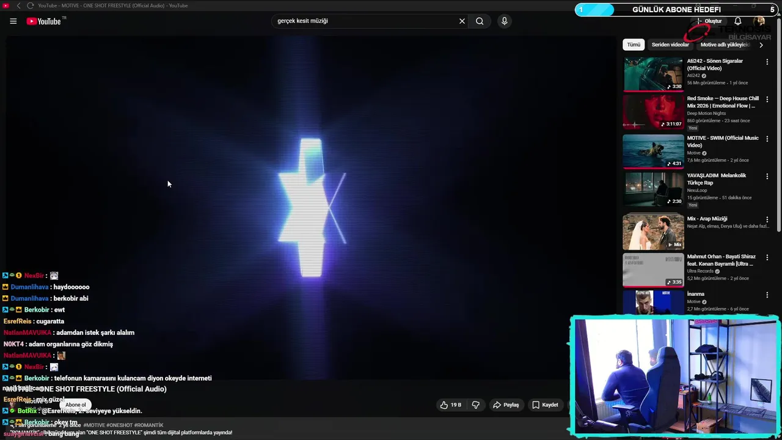Click the title 'MOTIVE - SWIM (Official Music Video)'

click(x=722, y=141)
